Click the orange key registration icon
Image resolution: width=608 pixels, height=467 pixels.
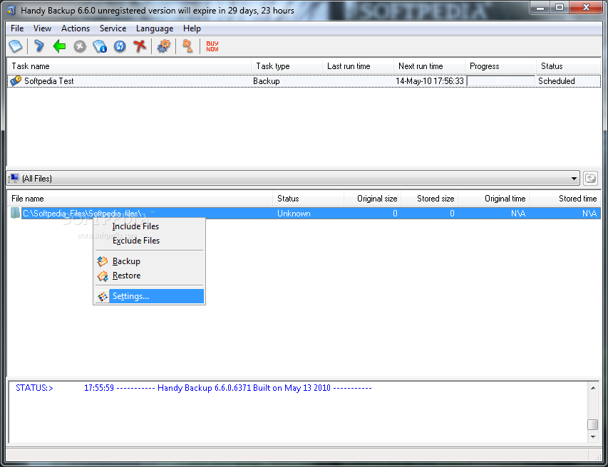(x=187, y=46)
